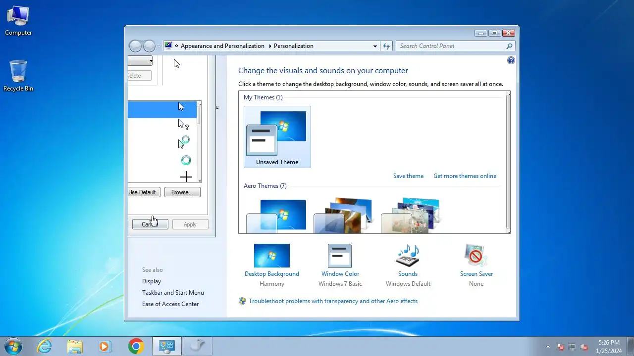This screenshot has height=356, width=634.
Task: Click the Mouse Properties taskbar button
Action: coord(198,346)
